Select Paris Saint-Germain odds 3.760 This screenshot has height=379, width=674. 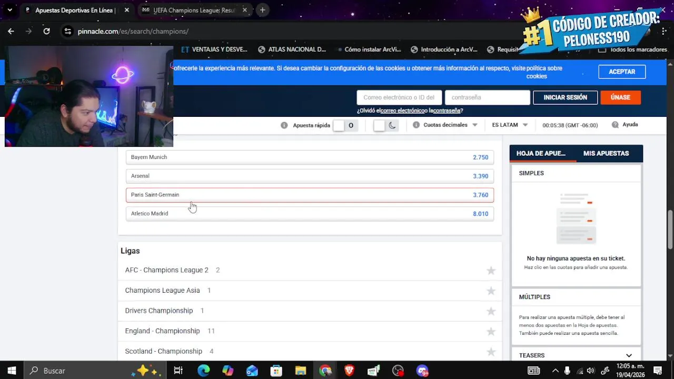[310, 195]
